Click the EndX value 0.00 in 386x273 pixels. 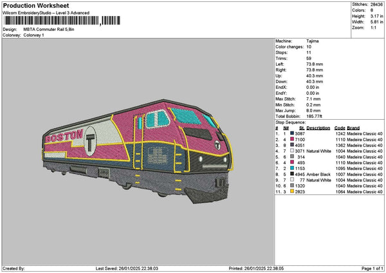coord(313,87)
